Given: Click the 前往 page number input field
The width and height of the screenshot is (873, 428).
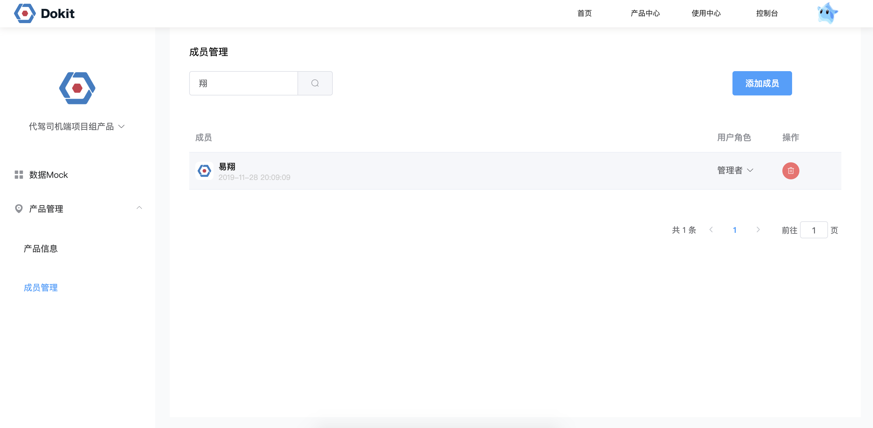Looking at the screenshot, I should (814, 230).
